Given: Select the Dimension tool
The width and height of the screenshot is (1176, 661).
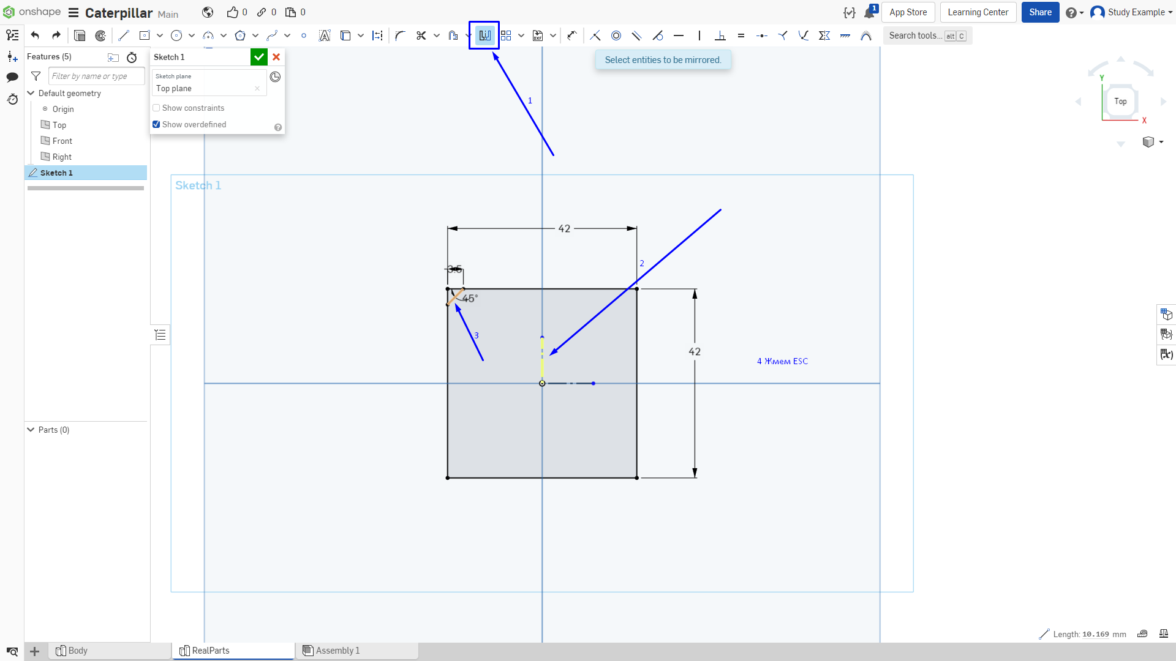Looking at the screenshot, I should (x=572, y=35).
